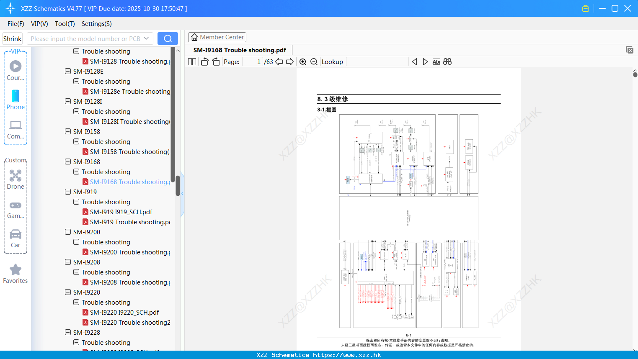The image size is (638, 359).
Task: Select Drone category in sidebar
Action: point(15,179)
